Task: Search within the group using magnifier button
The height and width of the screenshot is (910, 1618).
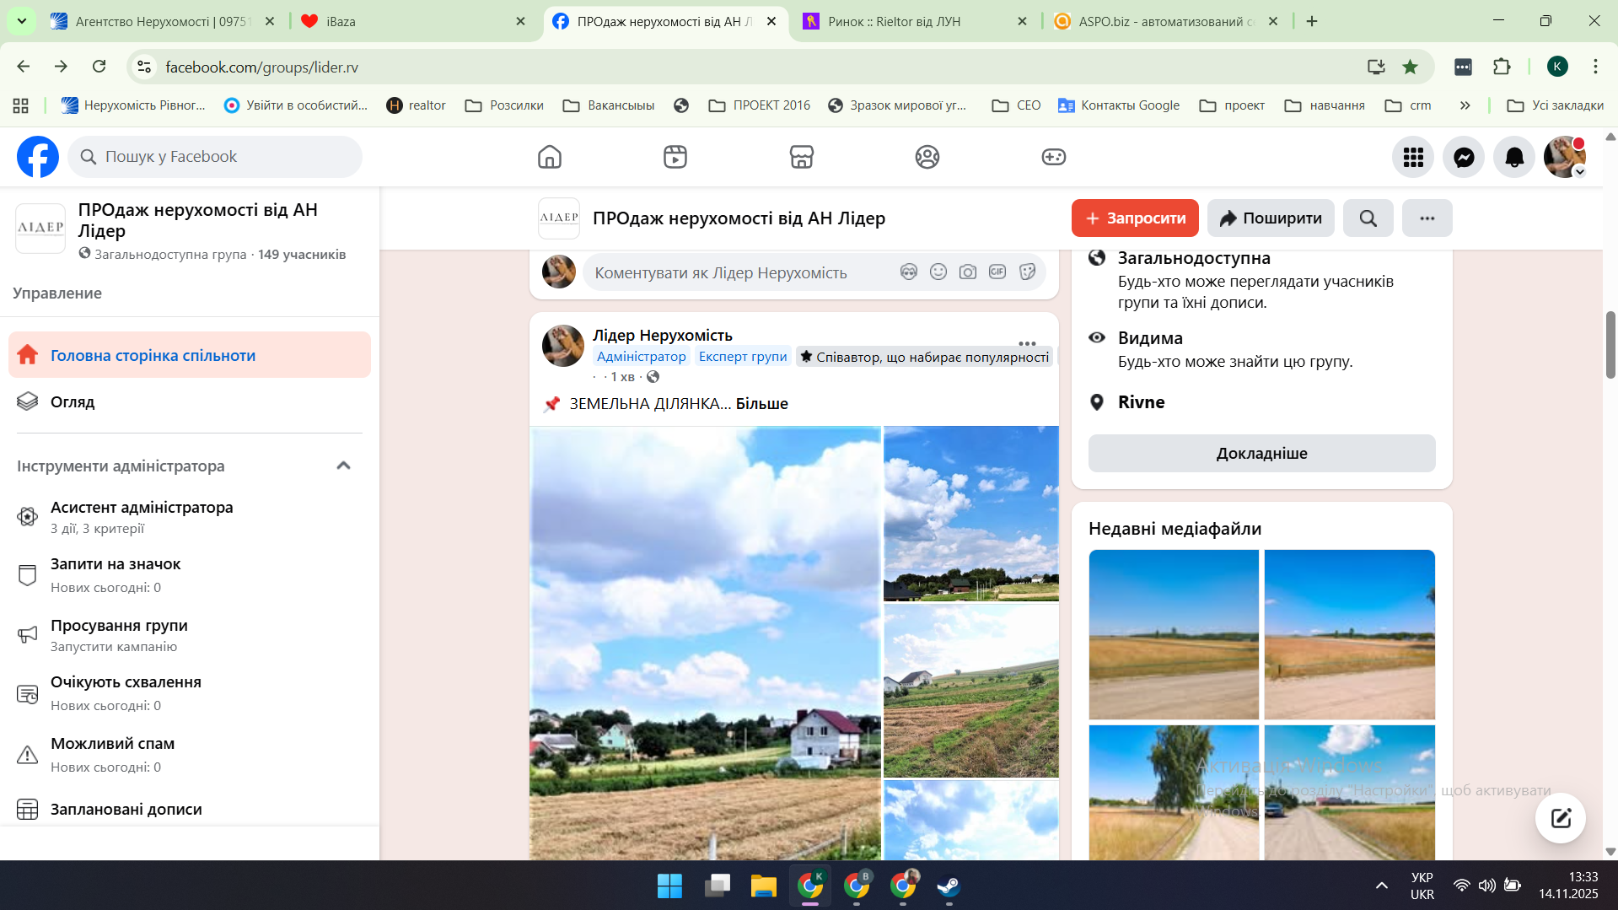Action: 1368,218
